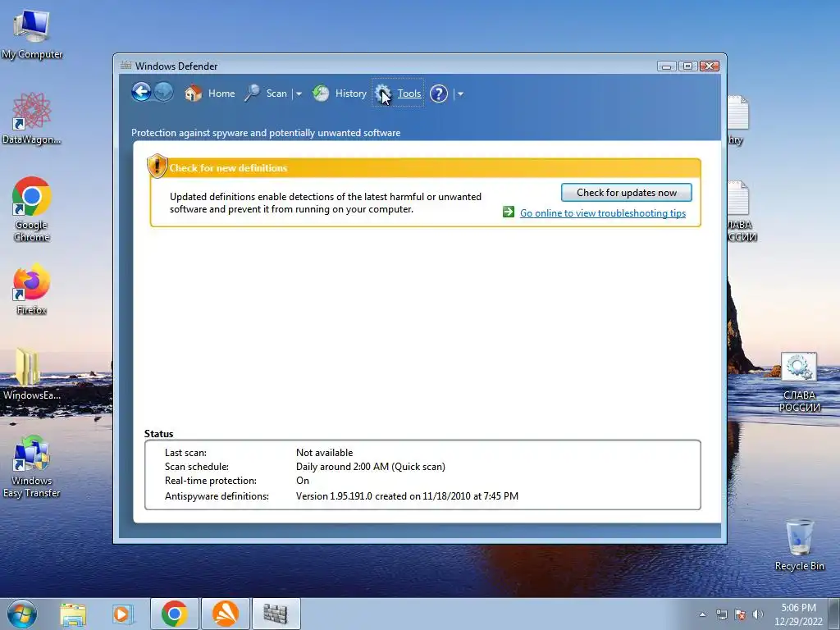Viewport: 840px width, 630px height.
Task: Open help with the question mark icon
Action: (438, 94)
